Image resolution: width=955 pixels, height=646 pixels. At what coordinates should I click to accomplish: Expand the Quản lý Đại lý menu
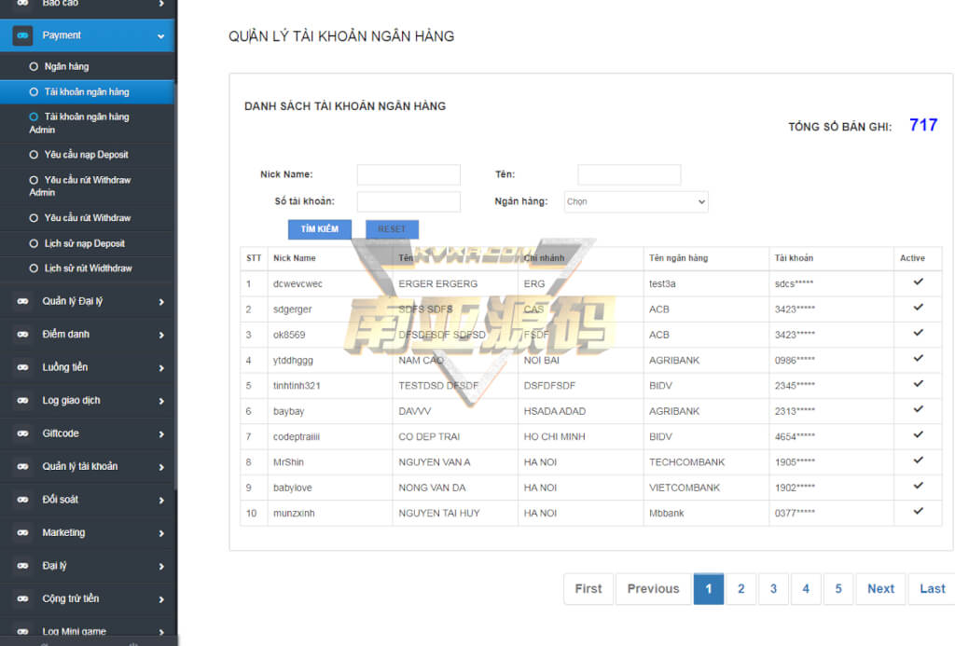tap(160, 302)
